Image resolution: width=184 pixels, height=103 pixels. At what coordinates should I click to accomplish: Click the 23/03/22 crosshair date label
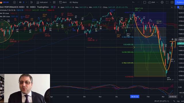click(172, 97)
